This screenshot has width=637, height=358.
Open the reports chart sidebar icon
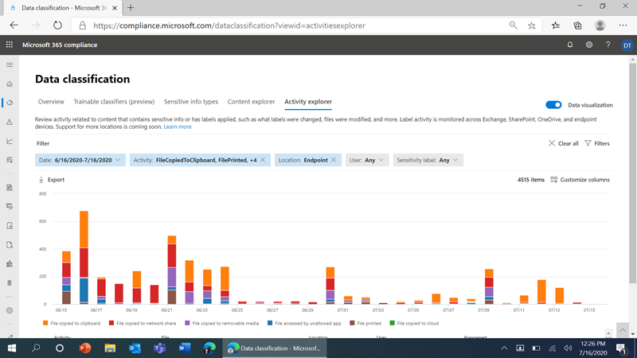(x=10, y=141)
